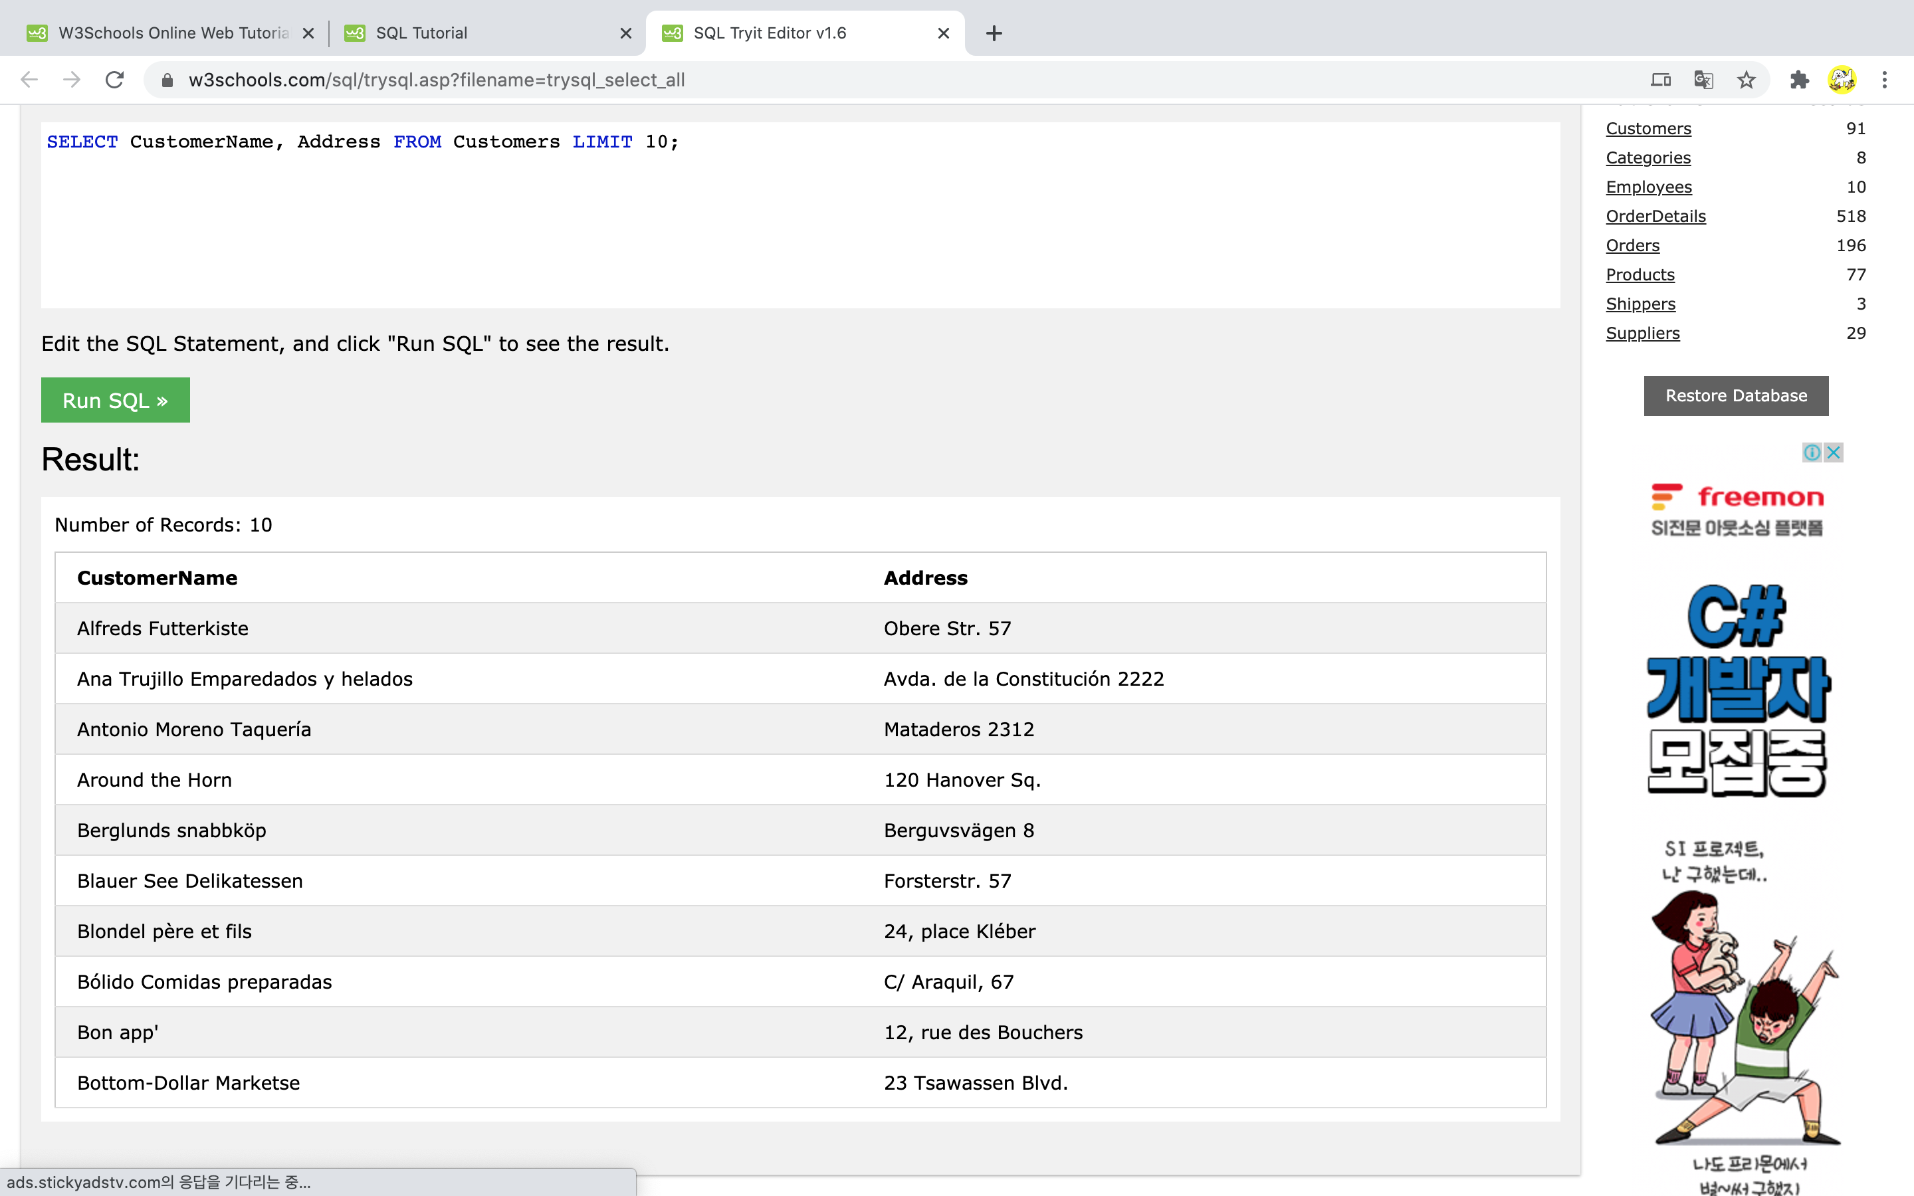Click the address bar URL

point(437,80)
